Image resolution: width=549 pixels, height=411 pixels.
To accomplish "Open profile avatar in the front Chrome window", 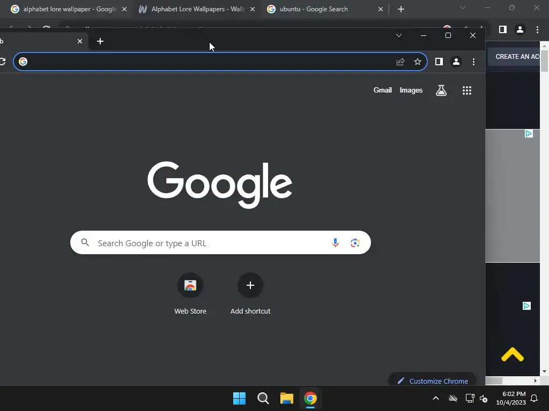I will 456,62.
